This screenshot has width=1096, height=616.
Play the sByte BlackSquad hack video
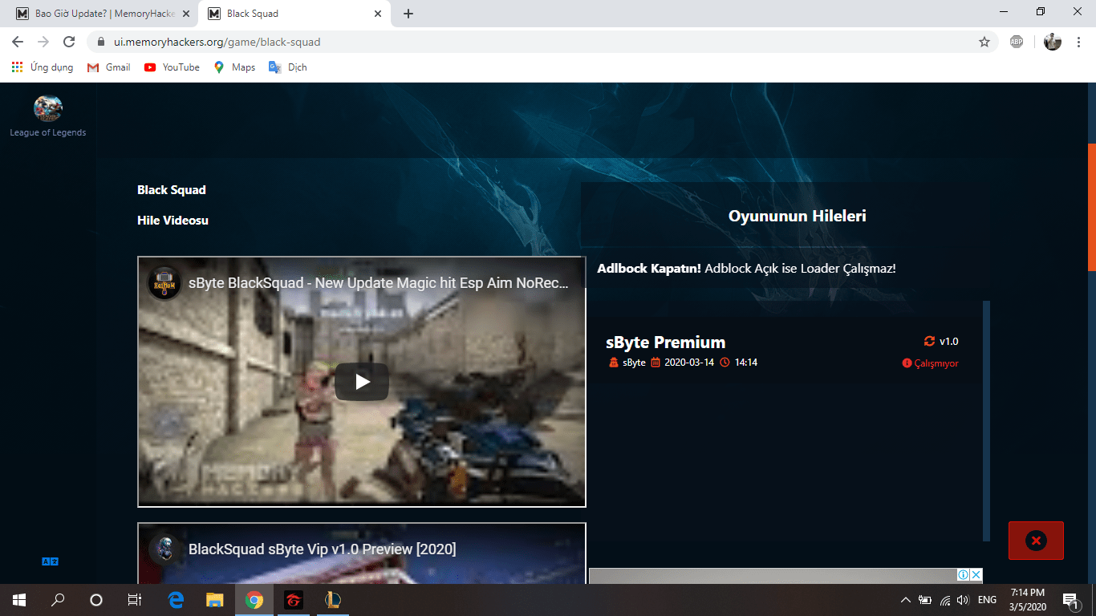362,382
